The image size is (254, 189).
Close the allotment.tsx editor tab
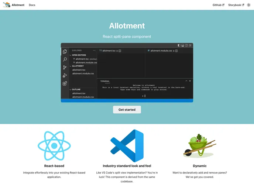tap(117, 51)
